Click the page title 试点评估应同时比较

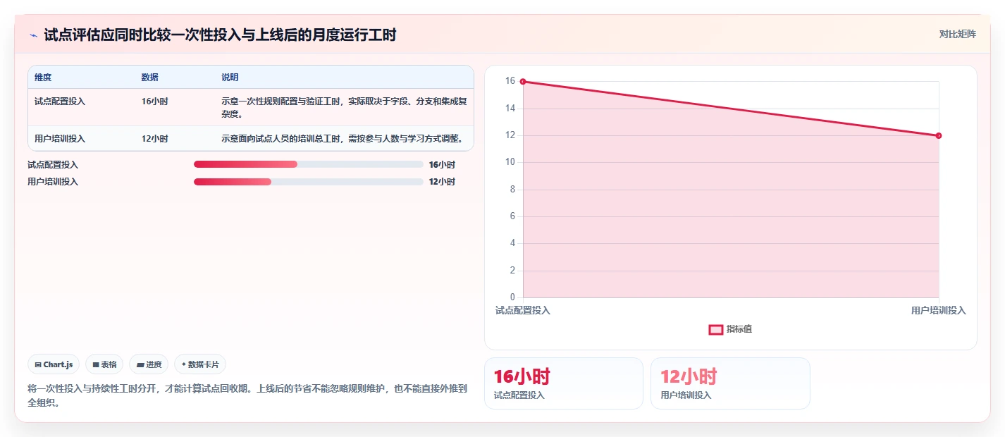pos(220,35)
